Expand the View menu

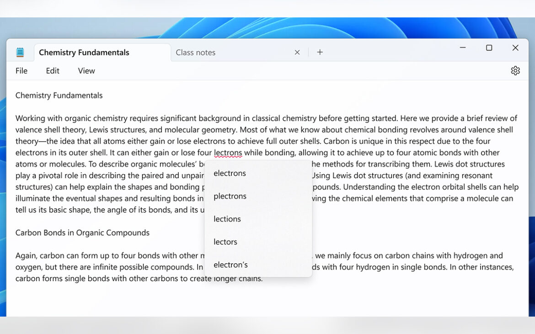pos(86,71)
